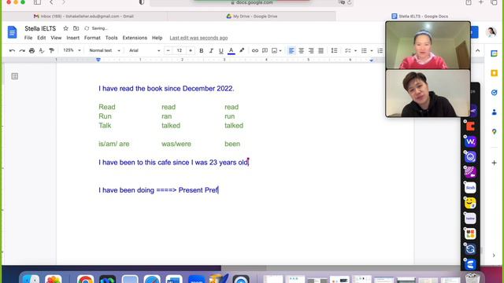The width and height of the screenshot is (504, 283).
Task: Hide the side panel with bottom chevron
Action: tap(494, 255)
